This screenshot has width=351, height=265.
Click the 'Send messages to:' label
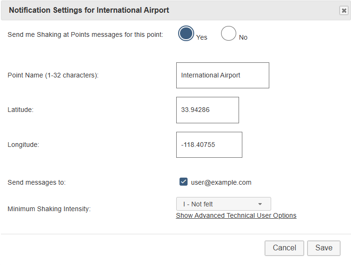pos(37,182)
